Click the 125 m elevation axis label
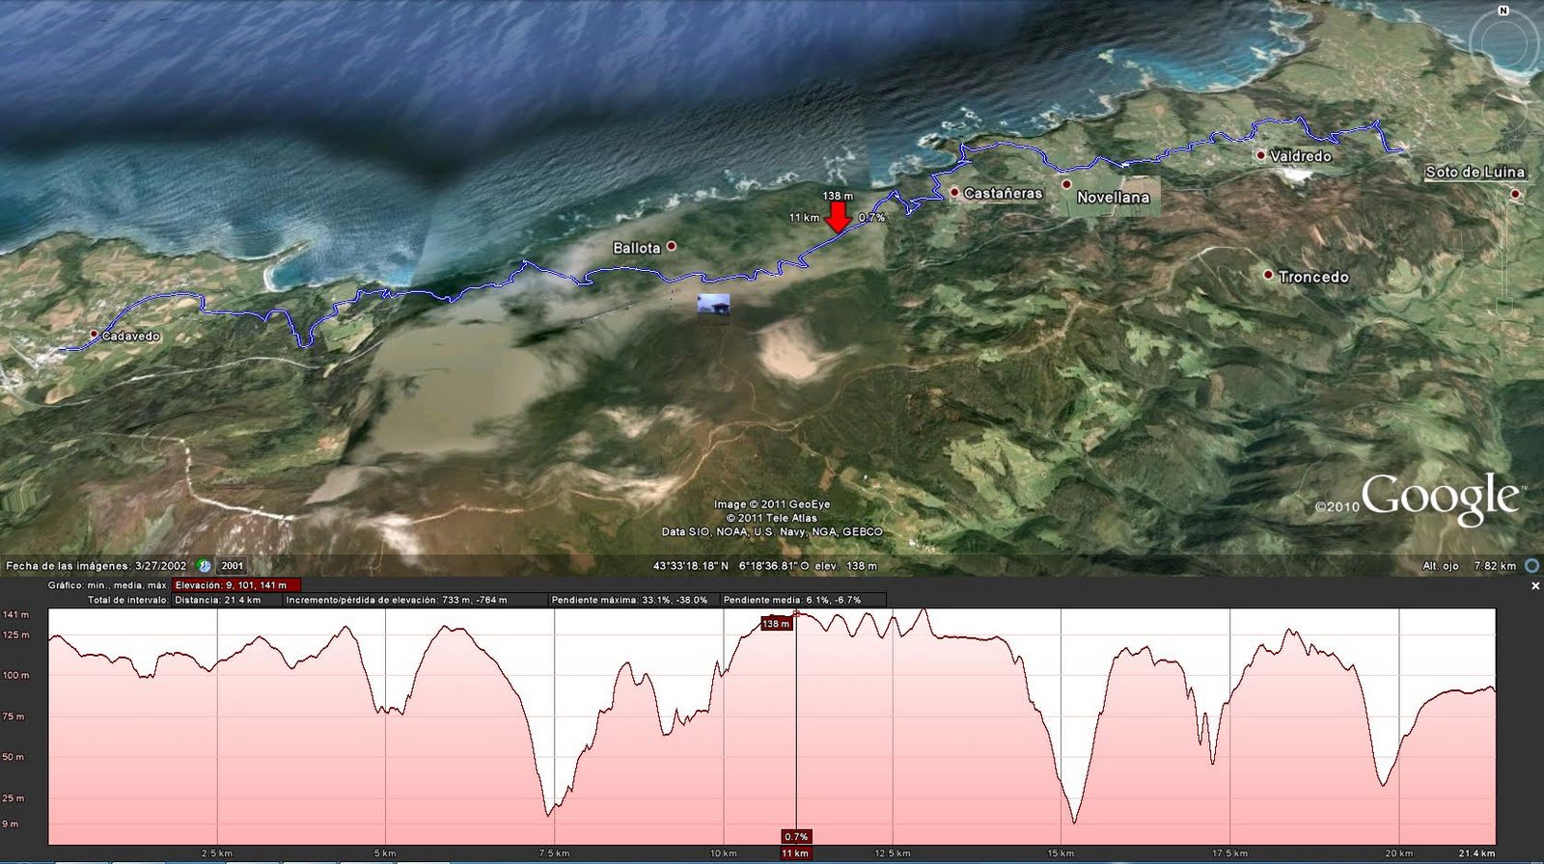 (16, 634)
